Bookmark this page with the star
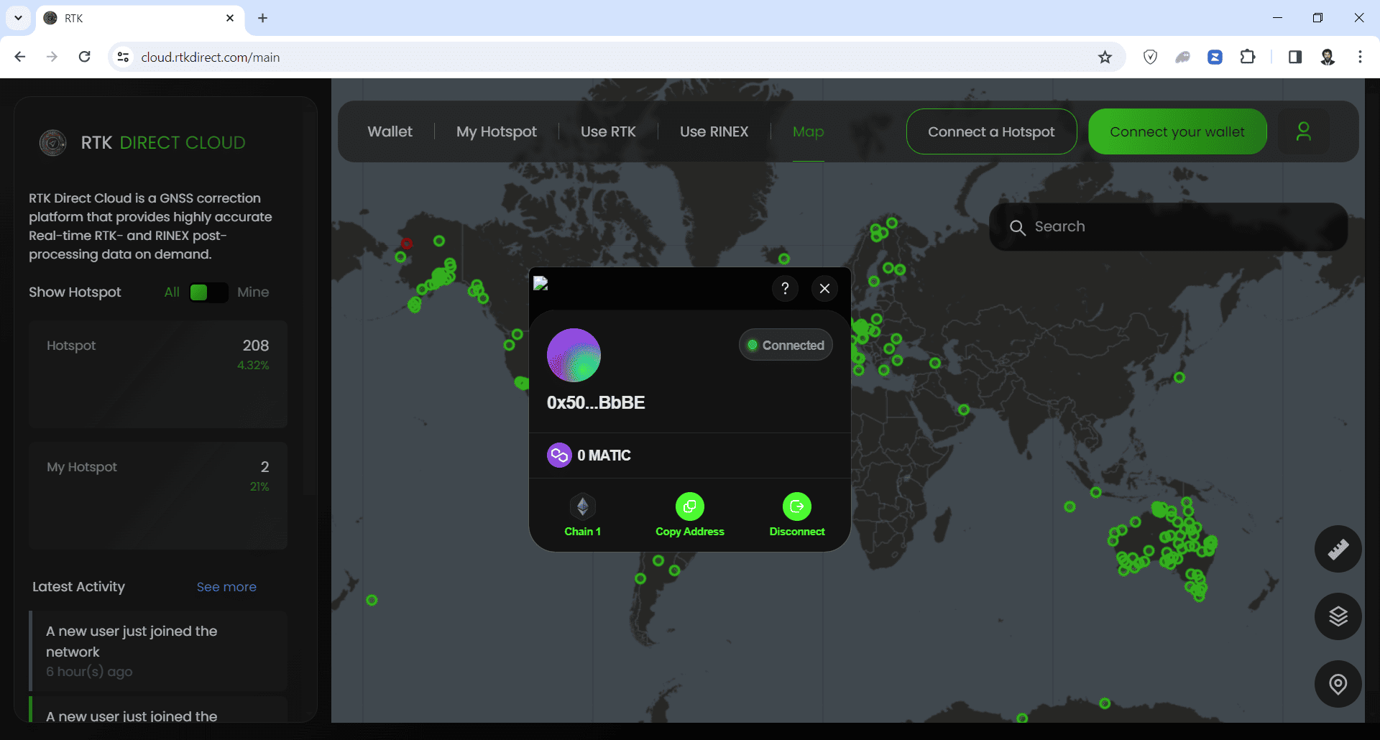This screenshot has width=1380, height=740. coord(1105,57)
